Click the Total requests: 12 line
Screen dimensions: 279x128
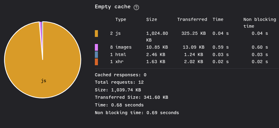[x=119, y=82]
